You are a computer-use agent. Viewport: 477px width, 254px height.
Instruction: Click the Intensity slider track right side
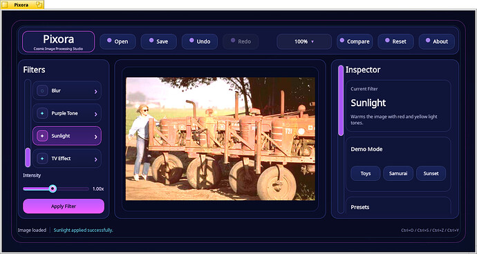(73, 189)
